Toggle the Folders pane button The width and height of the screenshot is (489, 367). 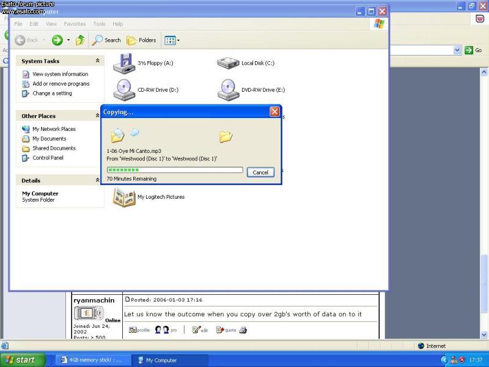coord(141,40)
